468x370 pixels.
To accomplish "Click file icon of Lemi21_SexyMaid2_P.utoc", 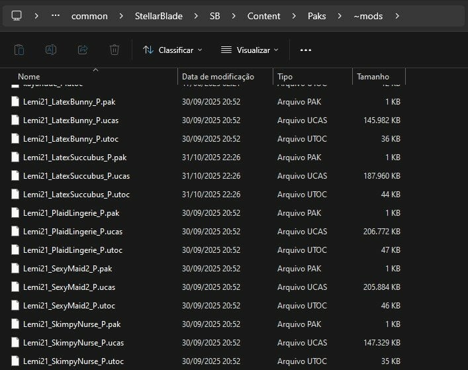I will click(x=15, y=305).
